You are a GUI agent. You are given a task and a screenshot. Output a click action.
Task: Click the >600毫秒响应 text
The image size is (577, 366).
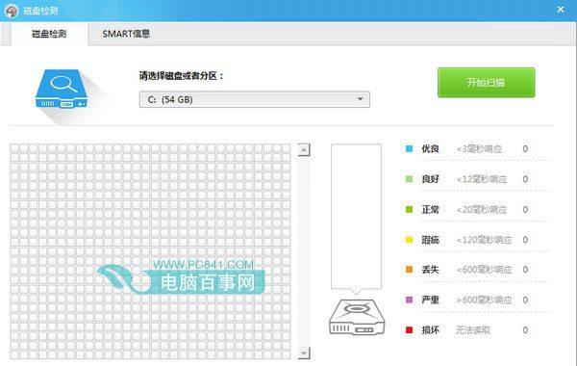click(x=484, y=300)
